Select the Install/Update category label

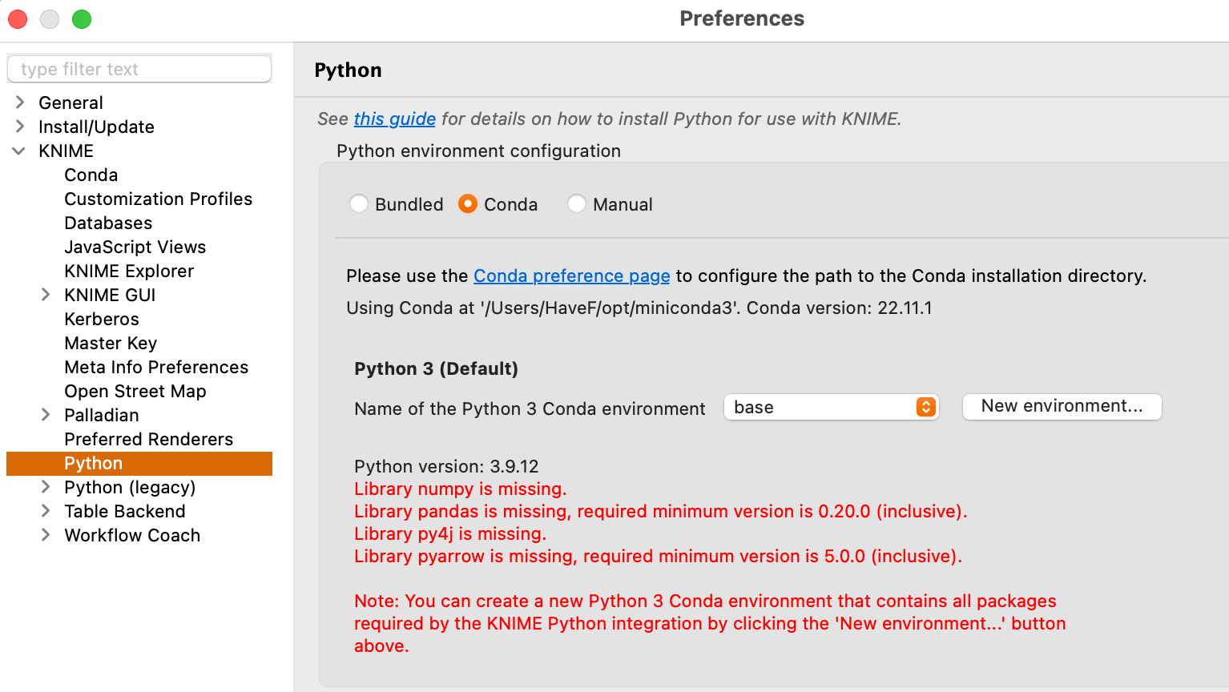pyautogui.click(x=96, y=127)
